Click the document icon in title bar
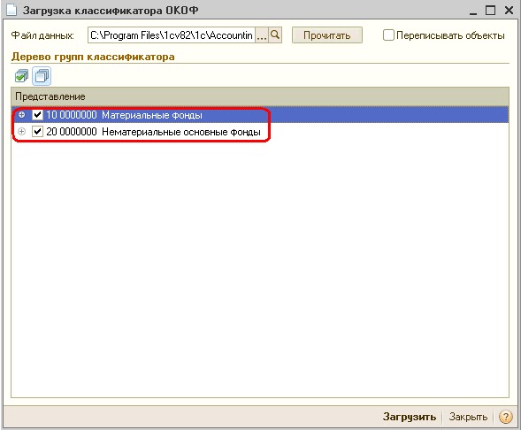 11,10
